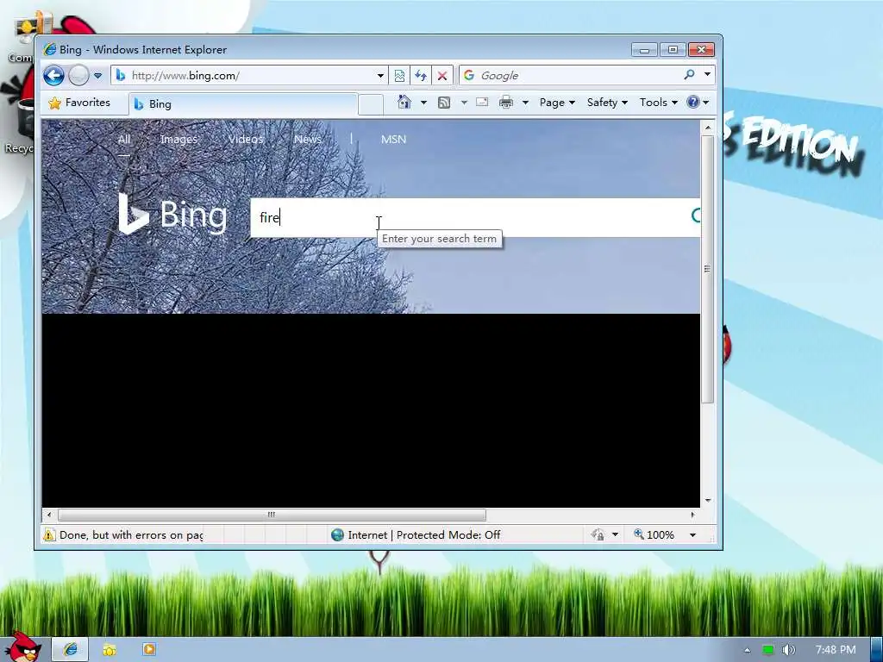Go to the Home page icon
The height and width of the screenshot is (662, 883).
point(404,102)
